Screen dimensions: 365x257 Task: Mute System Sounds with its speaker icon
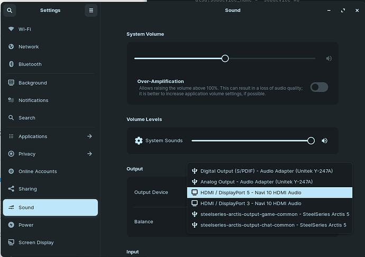(324, 141)
